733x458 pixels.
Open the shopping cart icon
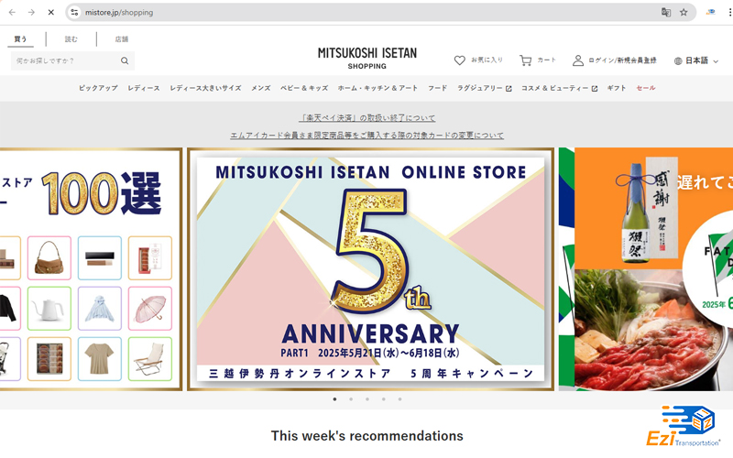525,60
